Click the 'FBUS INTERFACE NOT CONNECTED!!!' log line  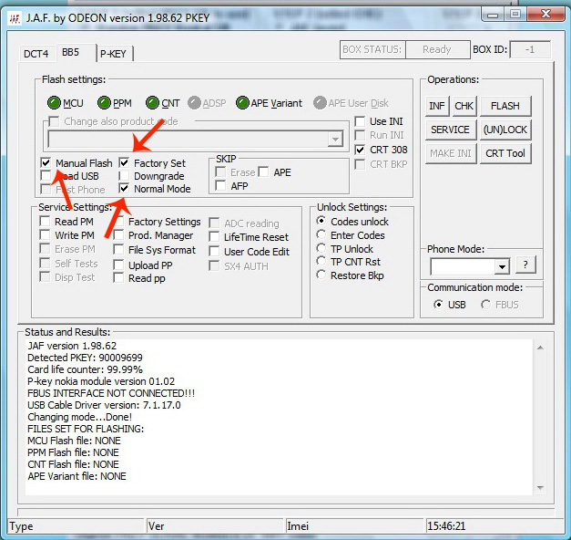pos(111,393)
